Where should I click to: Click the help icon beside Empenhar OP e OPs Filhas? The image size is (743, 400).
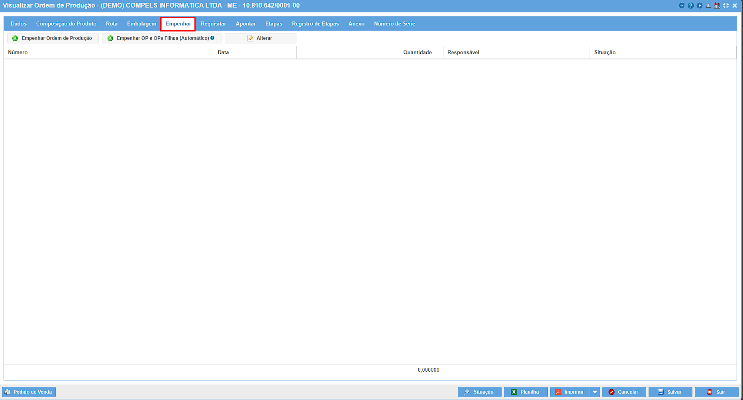[212, 38]
